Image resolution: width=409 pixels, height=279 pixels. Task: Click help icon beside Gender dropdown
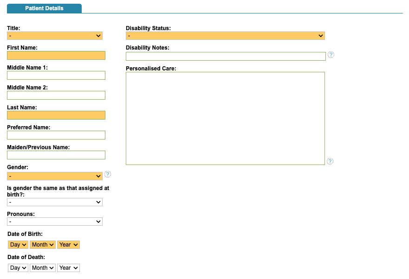108,174
